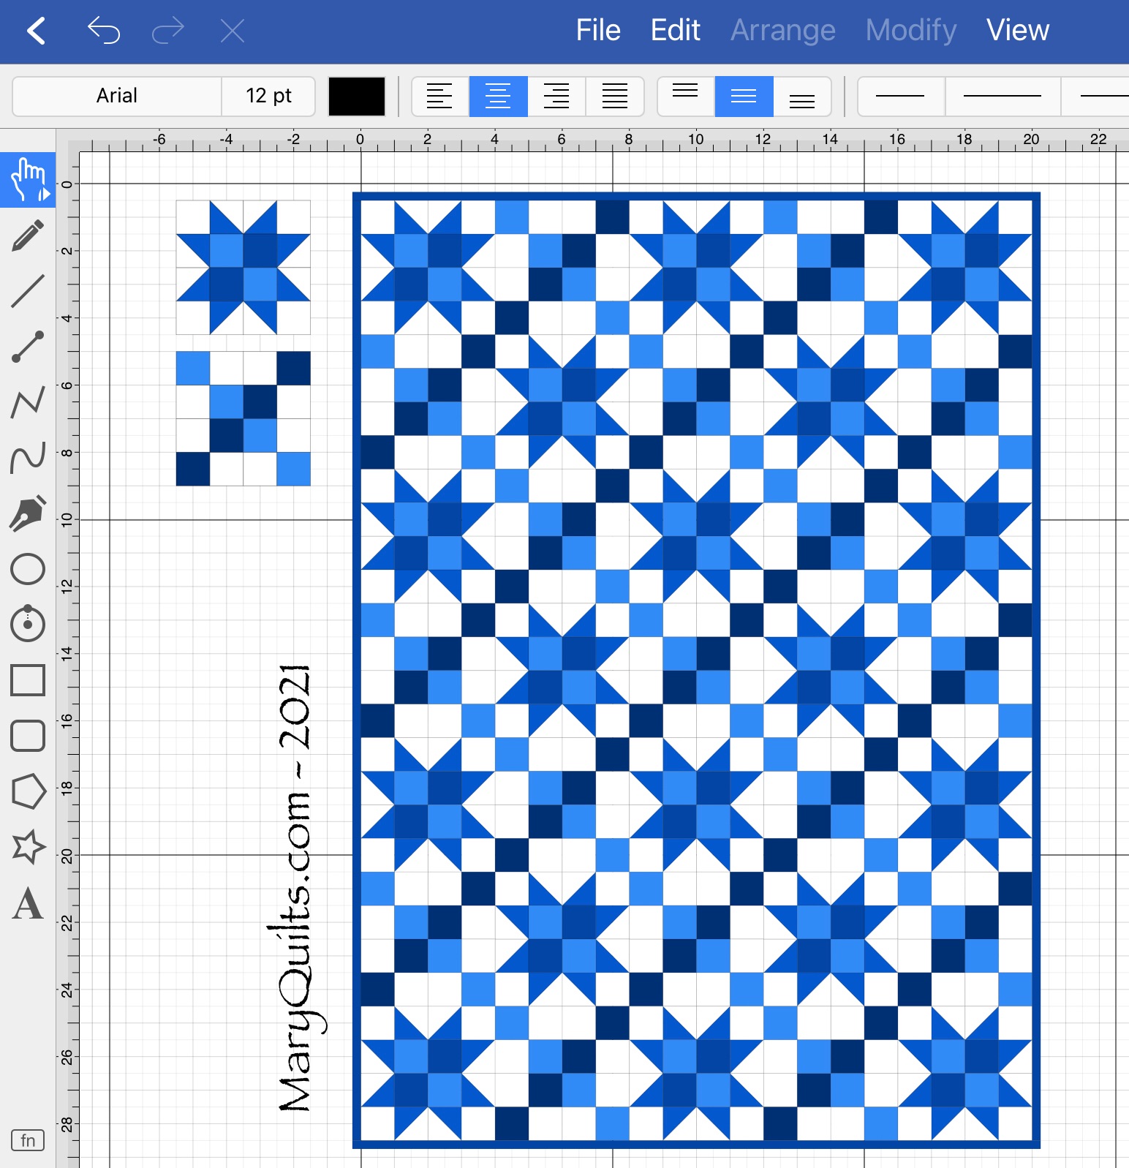Select the Rounded Rectangle tool
The height and width of the screenshot is (1168, 1129).
tap(28, 736)
